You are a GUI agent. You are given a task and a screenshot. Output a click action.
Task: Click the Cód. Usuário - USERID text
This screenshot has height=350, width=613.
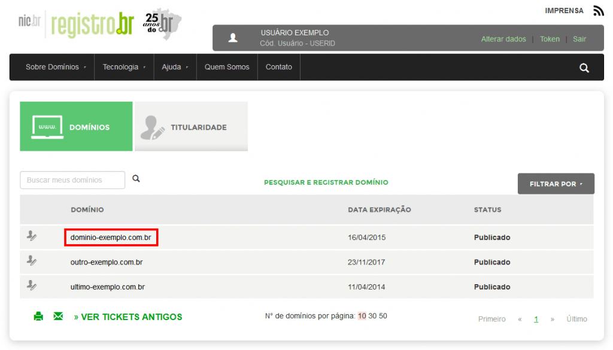click(298, 43)
